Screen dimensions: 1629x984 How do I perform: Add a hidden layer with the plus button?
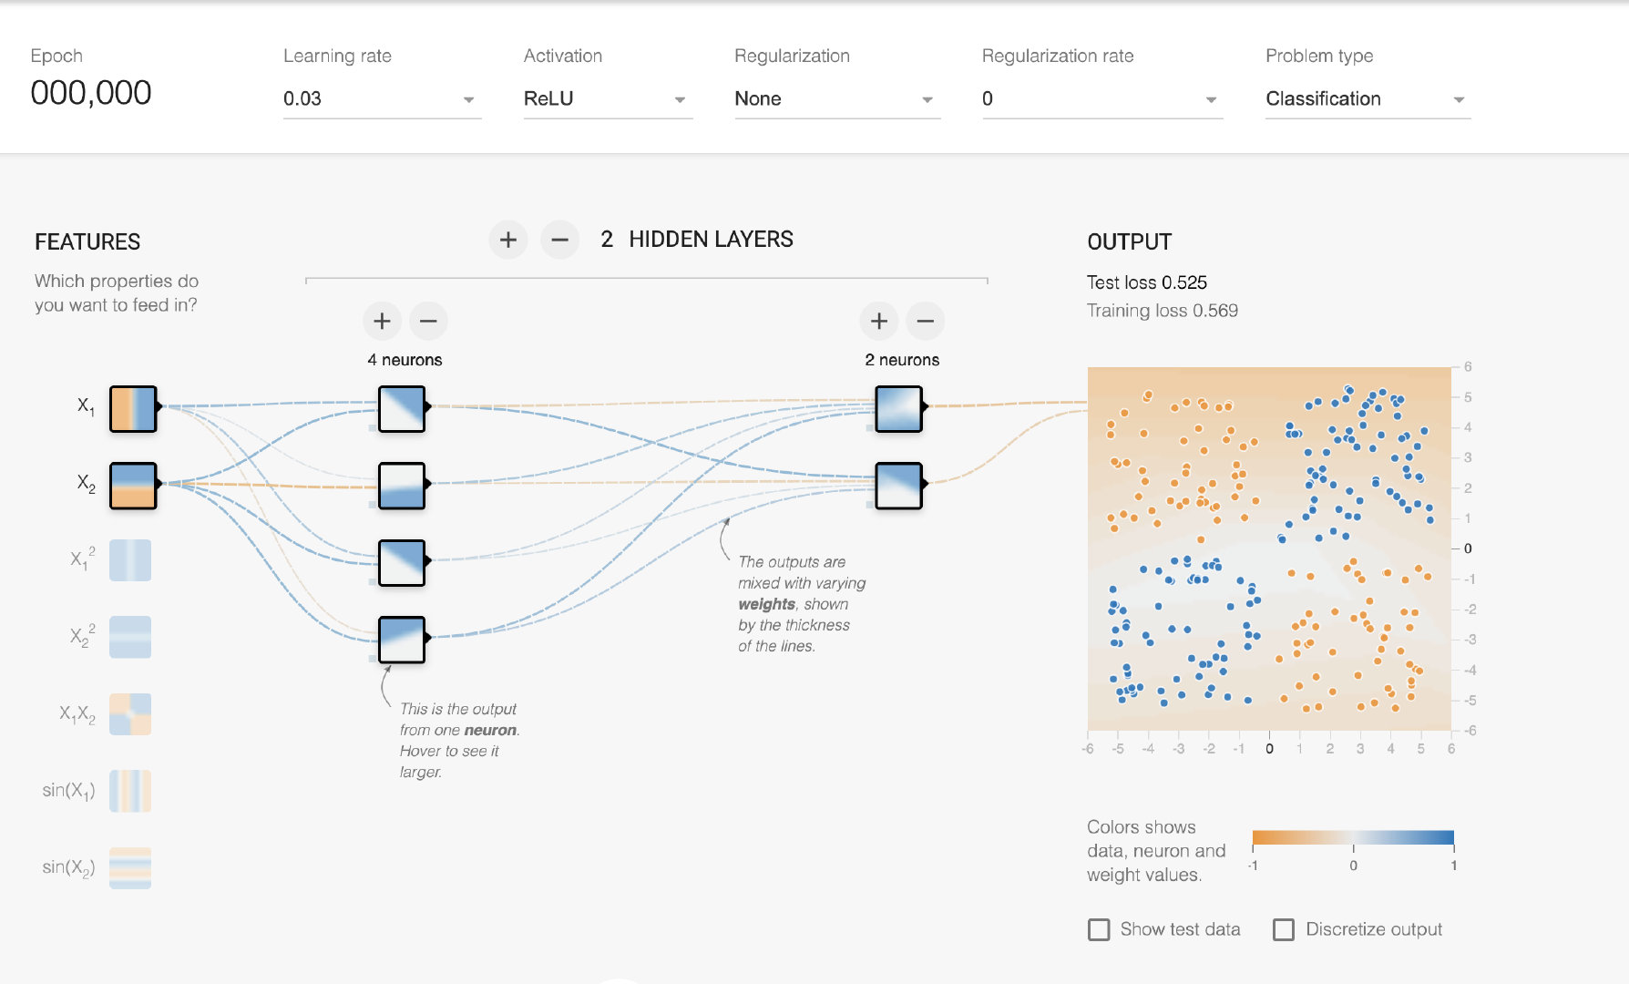pos(508,240)
